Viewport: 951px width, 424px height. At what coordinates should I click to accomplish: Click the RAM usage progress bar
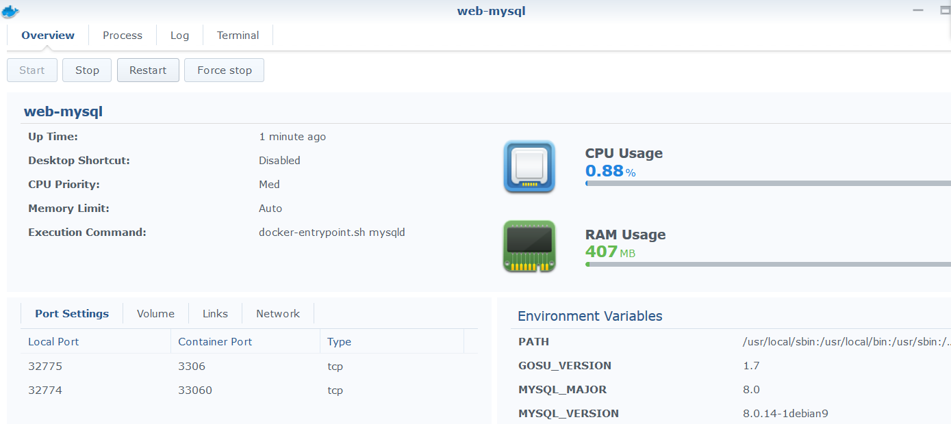point(768,264)
